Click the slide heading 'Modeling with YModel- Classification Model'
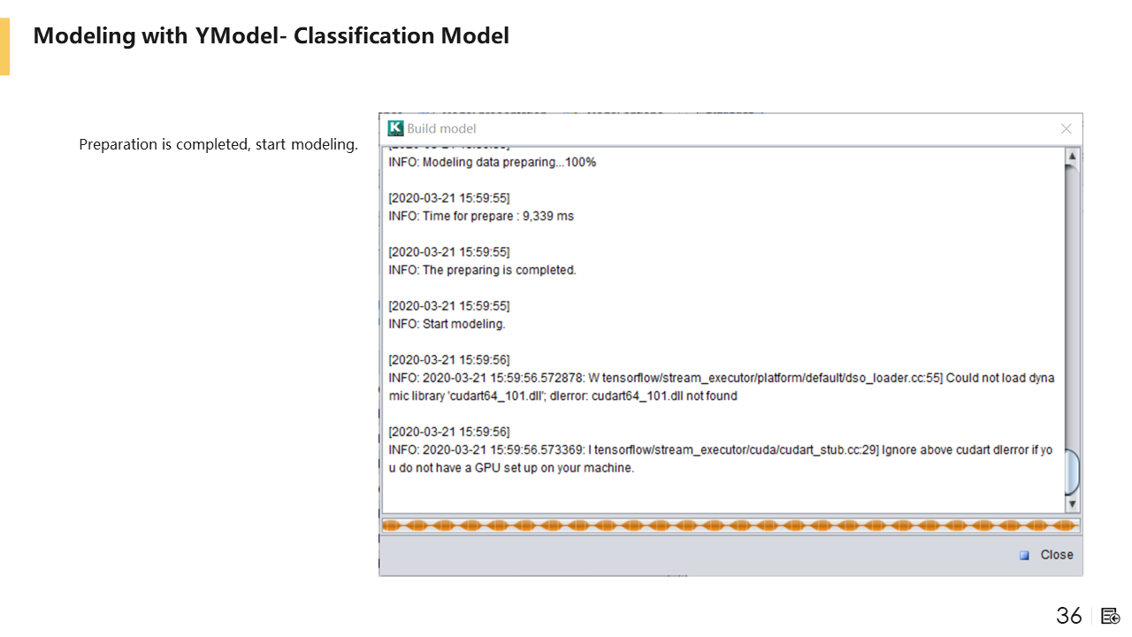 click(x=272, y=36)
